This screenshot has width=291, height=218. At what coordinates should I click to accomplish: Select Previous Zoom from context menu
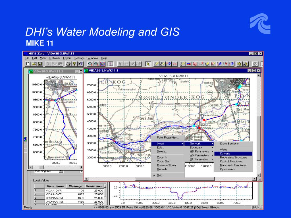click(168, 165)
